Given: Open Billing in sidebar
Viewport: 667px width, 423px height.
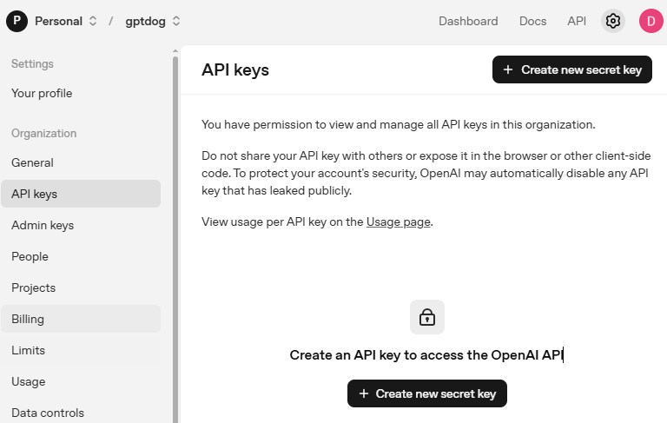Looking at the screenshot, I should (81, 319).
